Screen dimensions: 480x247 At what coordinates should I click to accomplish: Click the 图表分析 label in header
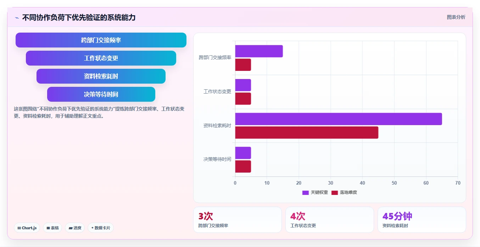[456, 17]
